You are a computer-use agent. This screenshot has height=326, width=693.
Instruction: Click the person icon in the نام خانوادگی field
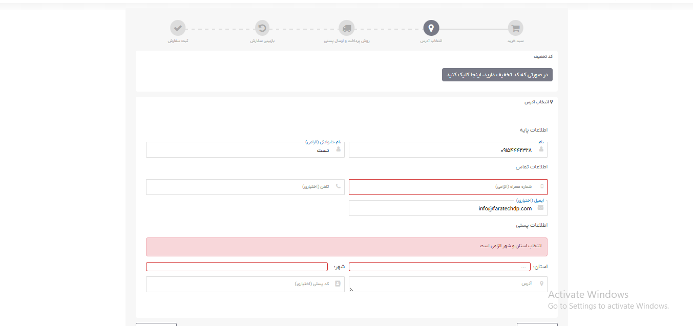[x=339, y=149]
